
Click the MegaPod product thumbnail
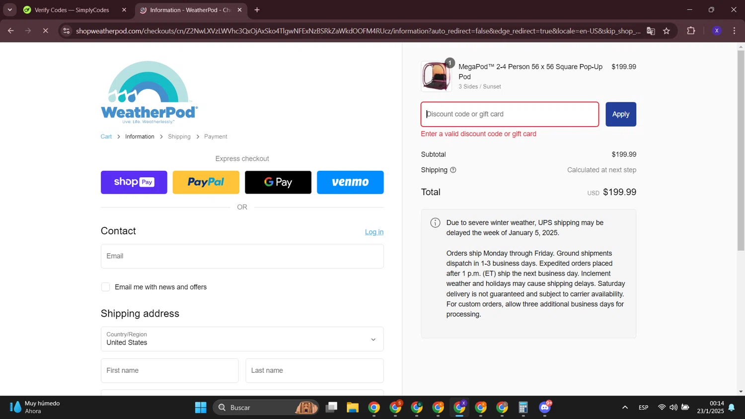(x=436, y=76)
